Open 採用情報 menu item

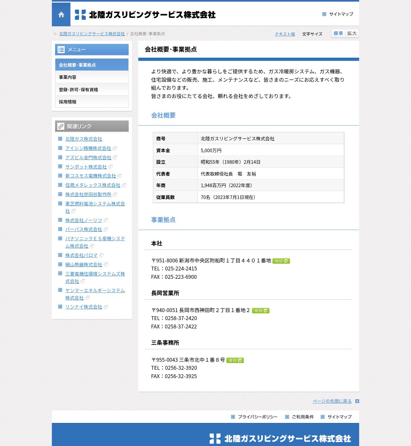[92, 102]
